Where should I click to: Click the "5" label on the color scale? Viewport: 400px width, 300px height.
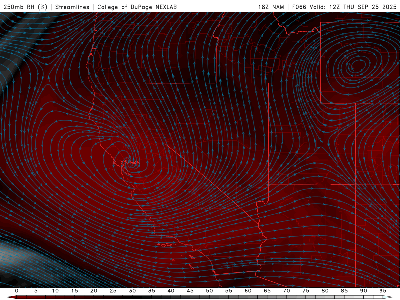click(x=36, y=291)
